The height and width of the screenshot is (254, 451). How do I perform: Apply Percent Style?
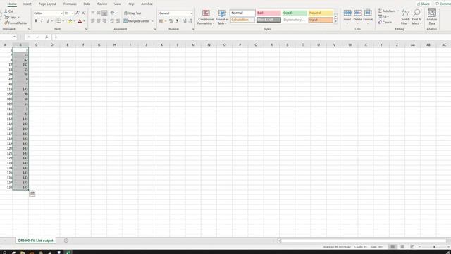(x=171, y=21)
